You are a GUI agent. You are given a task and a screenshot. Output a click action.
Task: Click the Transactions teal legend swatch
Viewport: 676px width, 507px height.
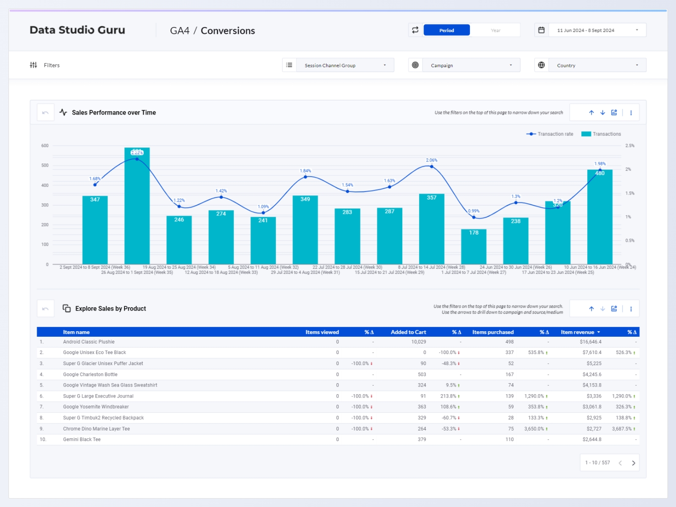[x=586, y=134]
